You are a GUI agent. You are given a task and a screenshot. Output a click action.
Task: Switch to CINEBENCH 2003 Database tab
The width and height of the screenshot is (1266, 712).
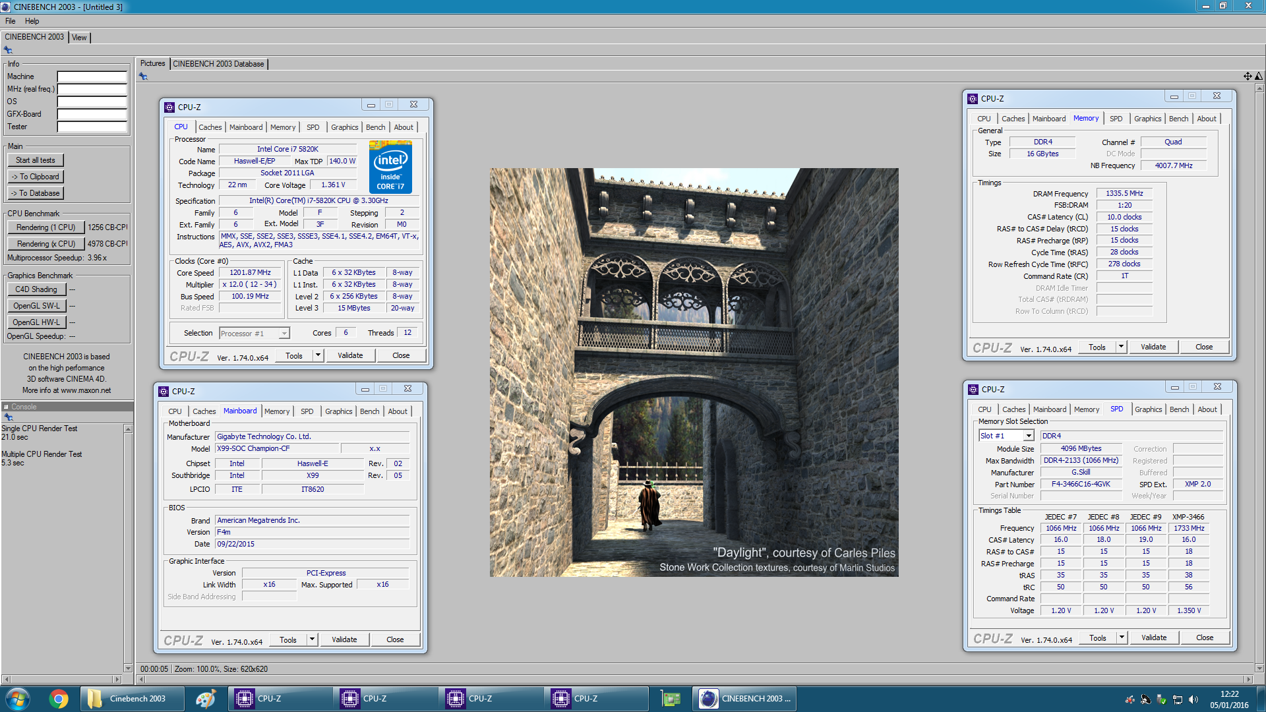click(219, 64)
